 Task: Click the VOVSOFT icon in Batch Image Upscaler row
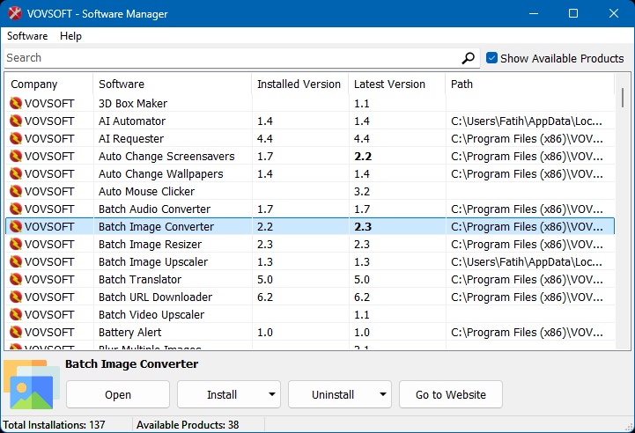coord(16,261)
